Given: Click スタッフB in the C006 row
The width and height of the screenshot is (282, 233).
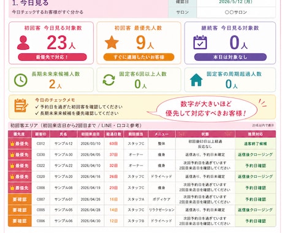Looking at the screenshot, I should point(136,221).
